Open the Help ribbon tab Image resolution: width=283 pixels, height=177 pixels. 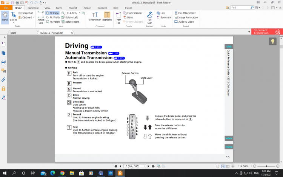(116, 8)
